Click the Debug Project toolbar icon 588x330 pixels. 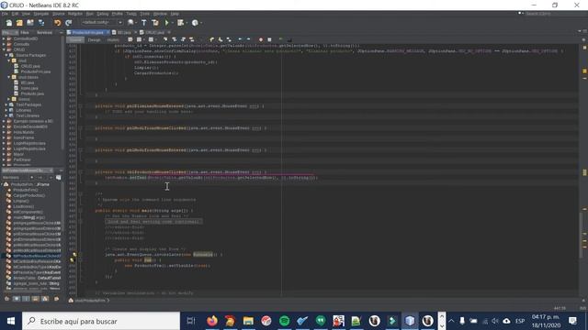point(181,23)
